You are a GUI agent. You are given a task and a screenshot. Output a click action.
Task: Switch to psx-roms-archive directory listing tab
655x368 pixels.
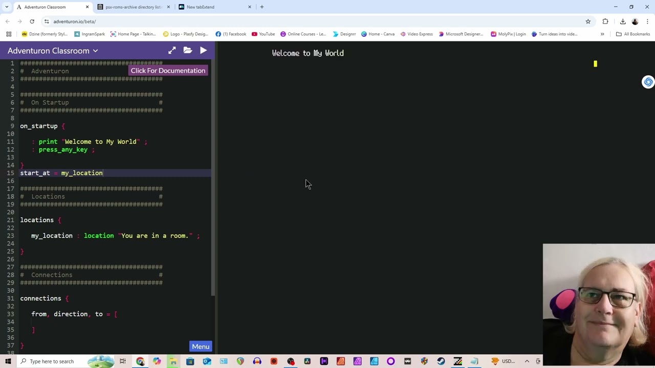pos(134,7)
